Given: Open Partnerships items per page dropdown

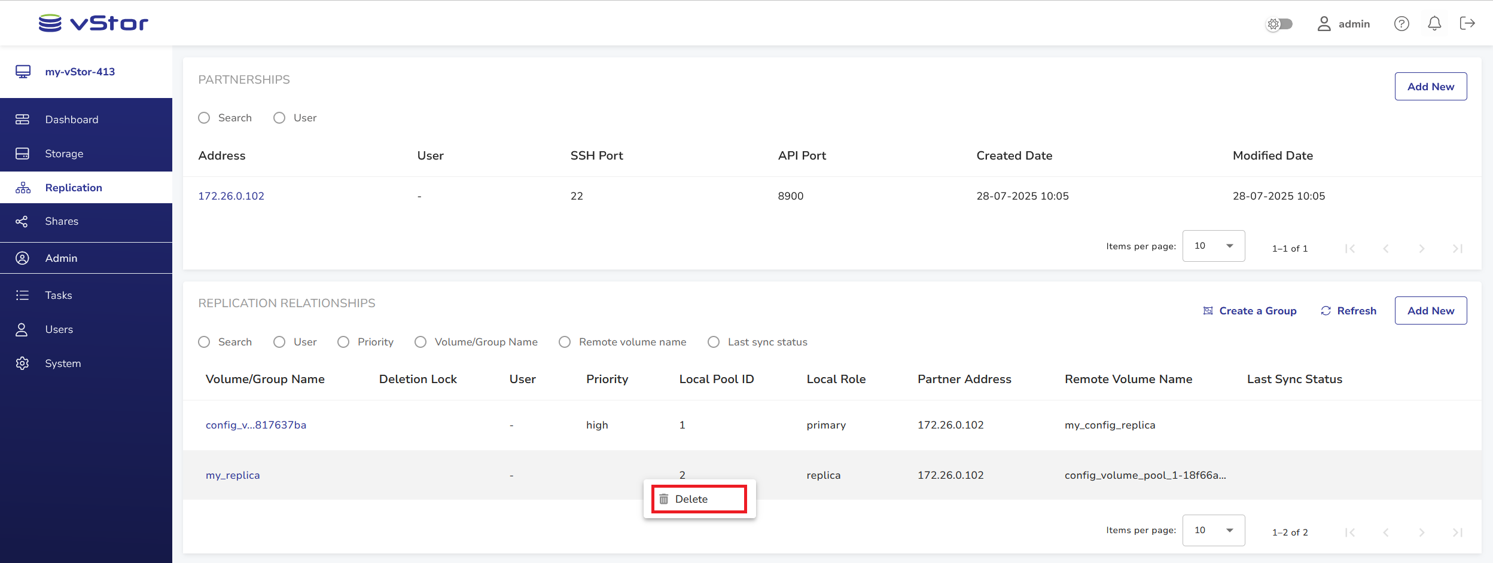Looking at the screenshot, I should click(x=1213, y=246).
